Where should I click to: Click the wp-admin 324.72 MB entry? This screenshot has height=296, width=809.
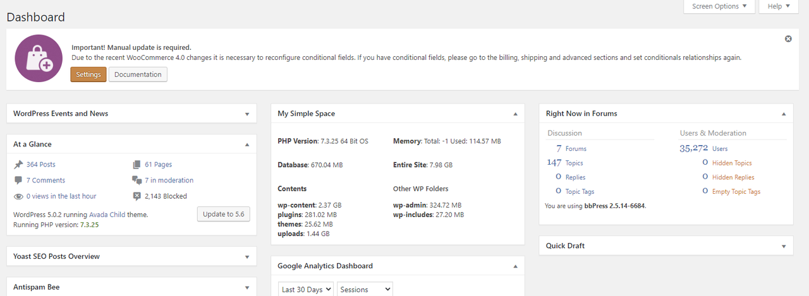[x=427, y=205]
